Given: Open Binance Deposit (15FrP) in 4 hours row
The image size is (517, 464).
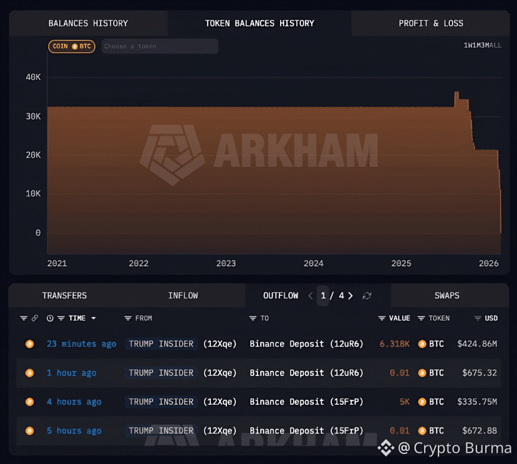Looking at the screenshot, I should (306, 402).
